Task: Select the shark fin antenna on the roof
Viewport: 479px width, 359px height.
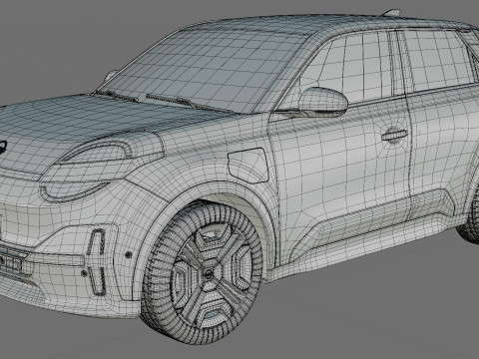Action: click(391, 13)
